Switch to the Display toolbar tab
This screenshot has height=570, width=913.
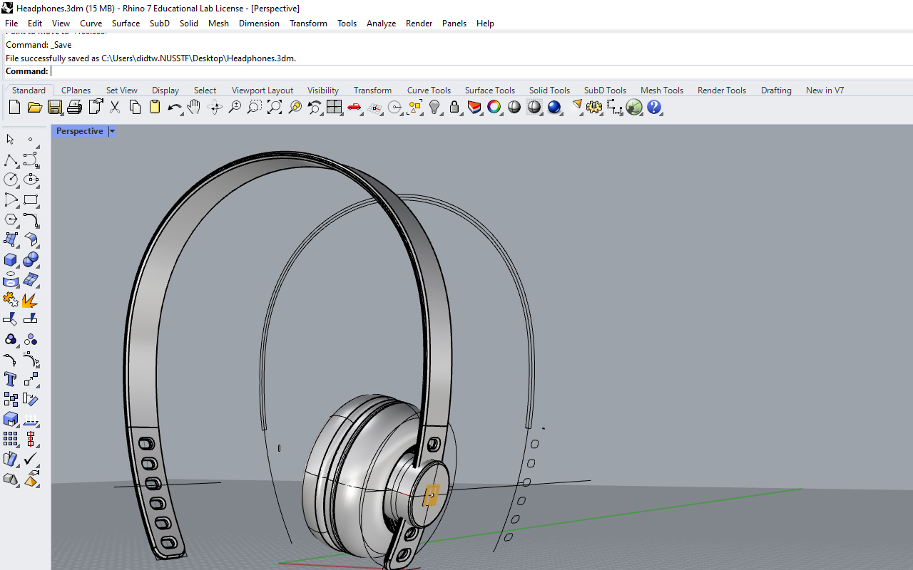point(165,90)
